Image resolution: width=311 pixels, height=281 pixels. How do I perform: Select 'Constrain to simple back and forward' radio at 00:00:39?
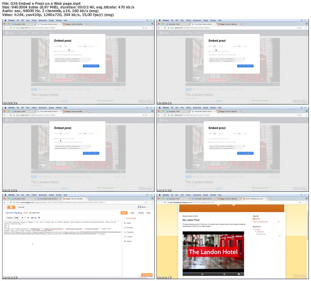(55, 55)
